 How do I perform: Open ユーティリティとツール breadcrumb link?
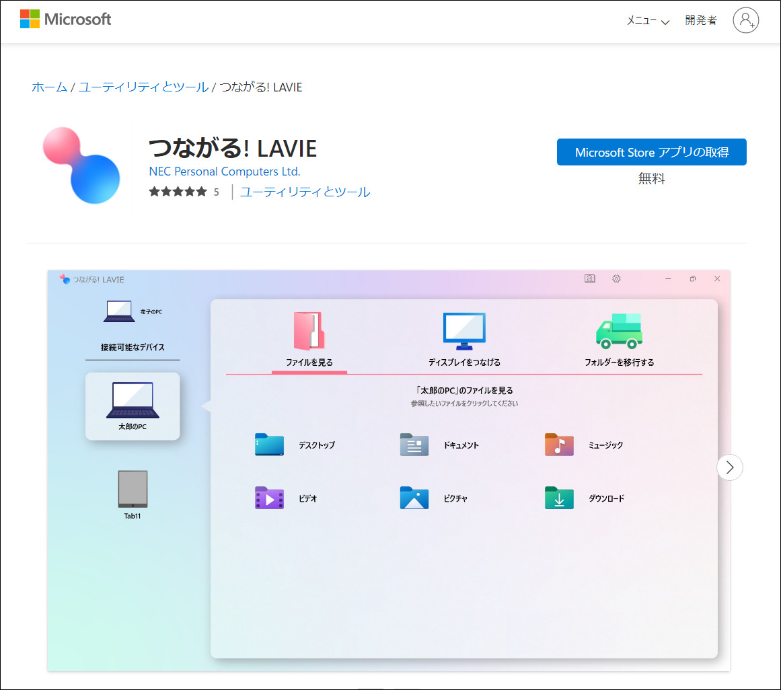143,87
